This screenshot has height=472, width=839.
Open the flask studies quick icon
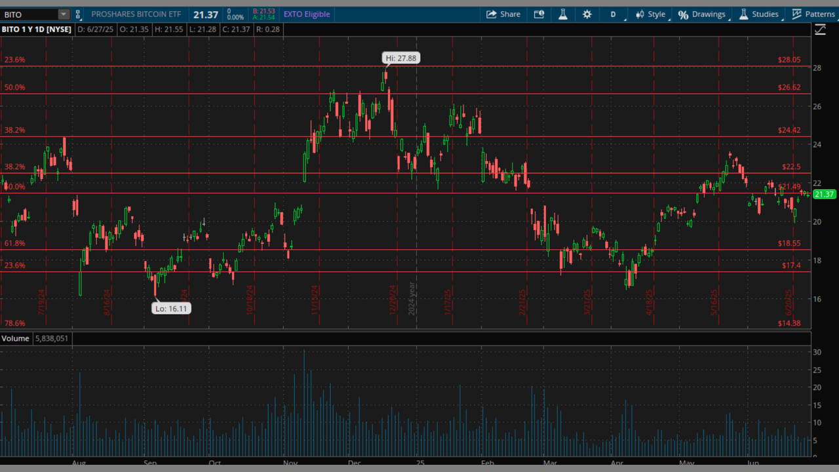click(x=562, y=14)
